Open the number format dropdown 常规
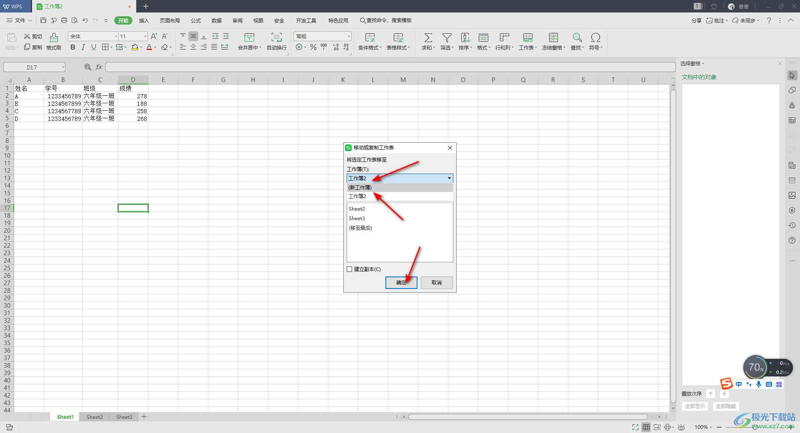 [349, 37]
